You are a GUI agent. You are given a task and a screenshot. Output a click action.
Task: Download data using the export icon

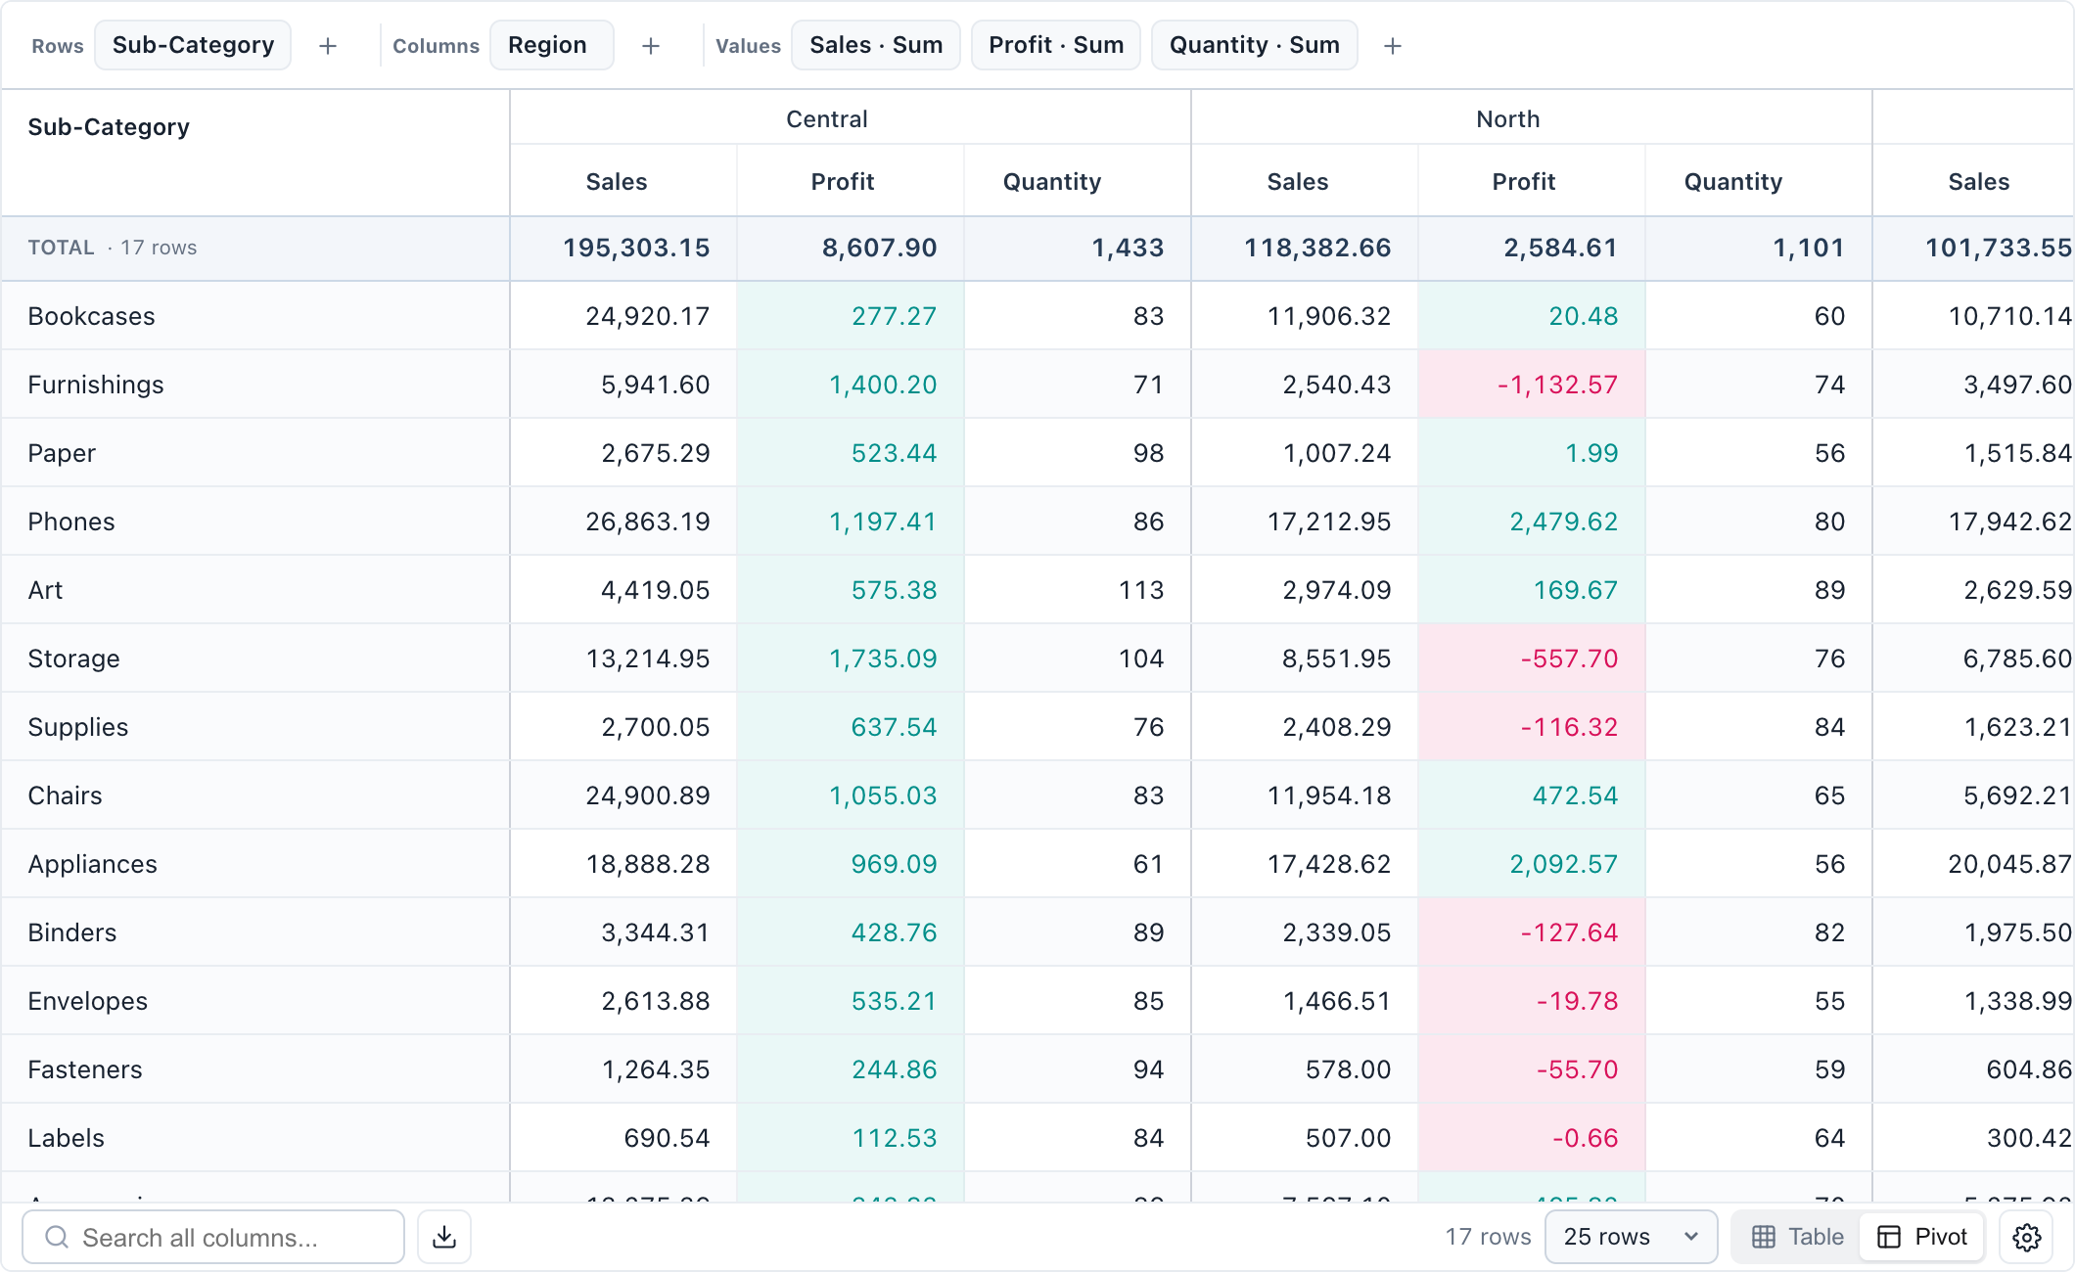point(444,1237)
